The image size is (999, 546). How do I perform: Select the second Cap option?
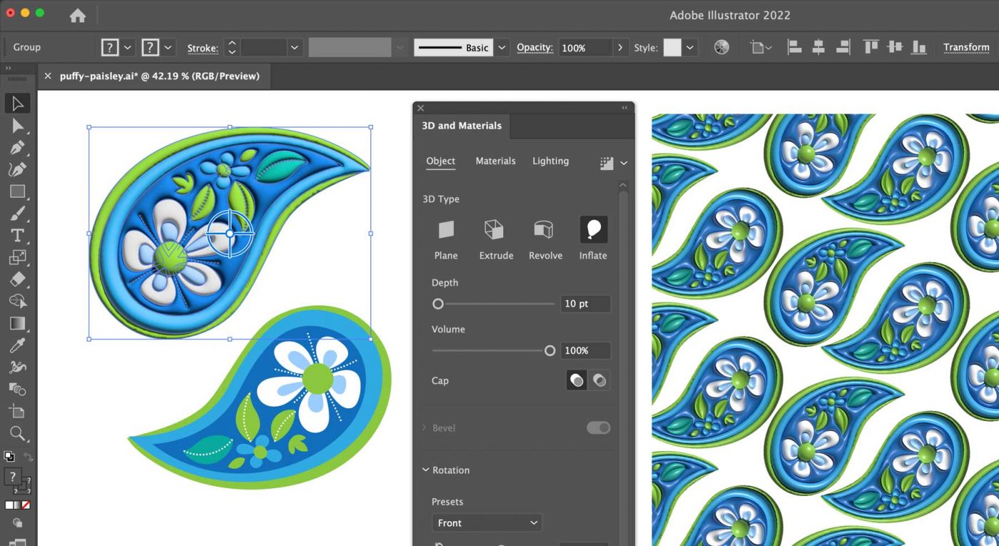(x=599, y=380)
